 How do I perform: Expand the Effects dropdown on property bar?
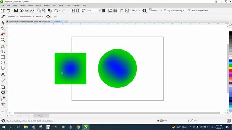[43, 17]
